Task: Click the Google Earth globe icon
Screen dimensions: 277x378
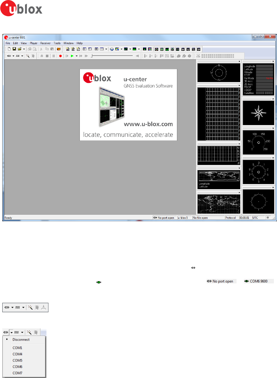Action: pyautogui.click(x=112, y=49)
